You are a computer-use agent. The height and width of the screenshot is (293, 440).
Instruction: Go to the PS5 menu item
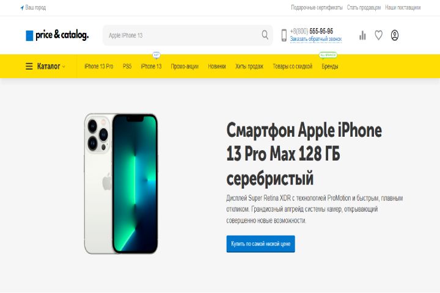click(127, 67)
